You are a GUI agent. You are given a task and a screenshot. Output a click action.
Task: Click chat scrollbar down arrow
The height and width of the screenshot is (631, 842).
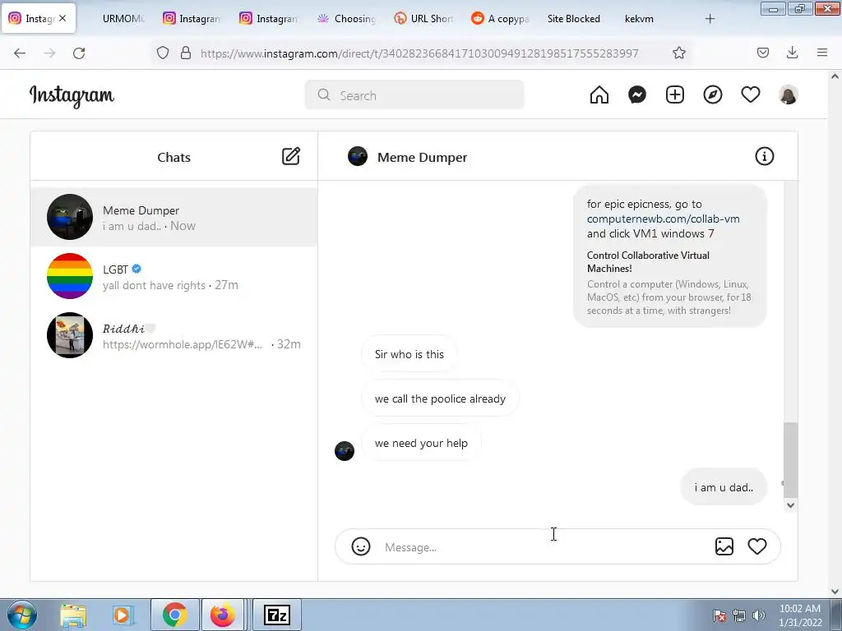790,505
